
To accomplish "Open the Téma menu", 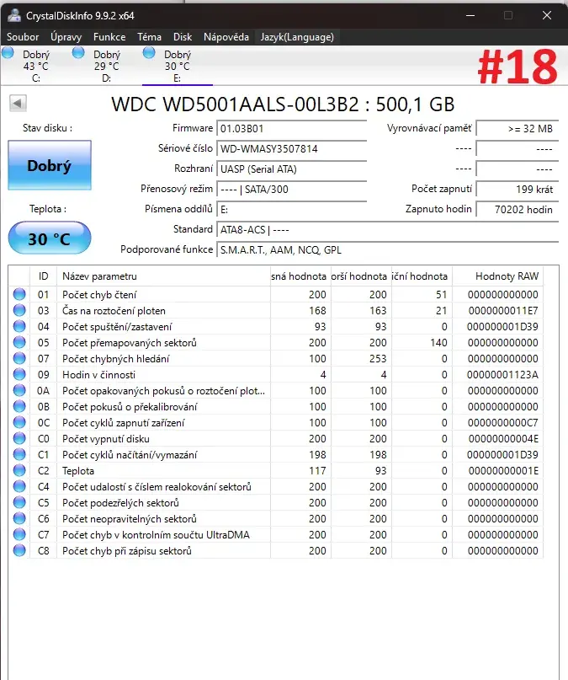I will point(149,37).
